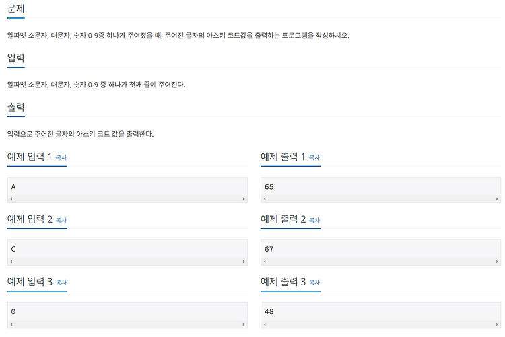Viewport: 505px width, 337px height.
Task: Click the example input box containing C
Action: pyautogui.click(x=127, y=252)
